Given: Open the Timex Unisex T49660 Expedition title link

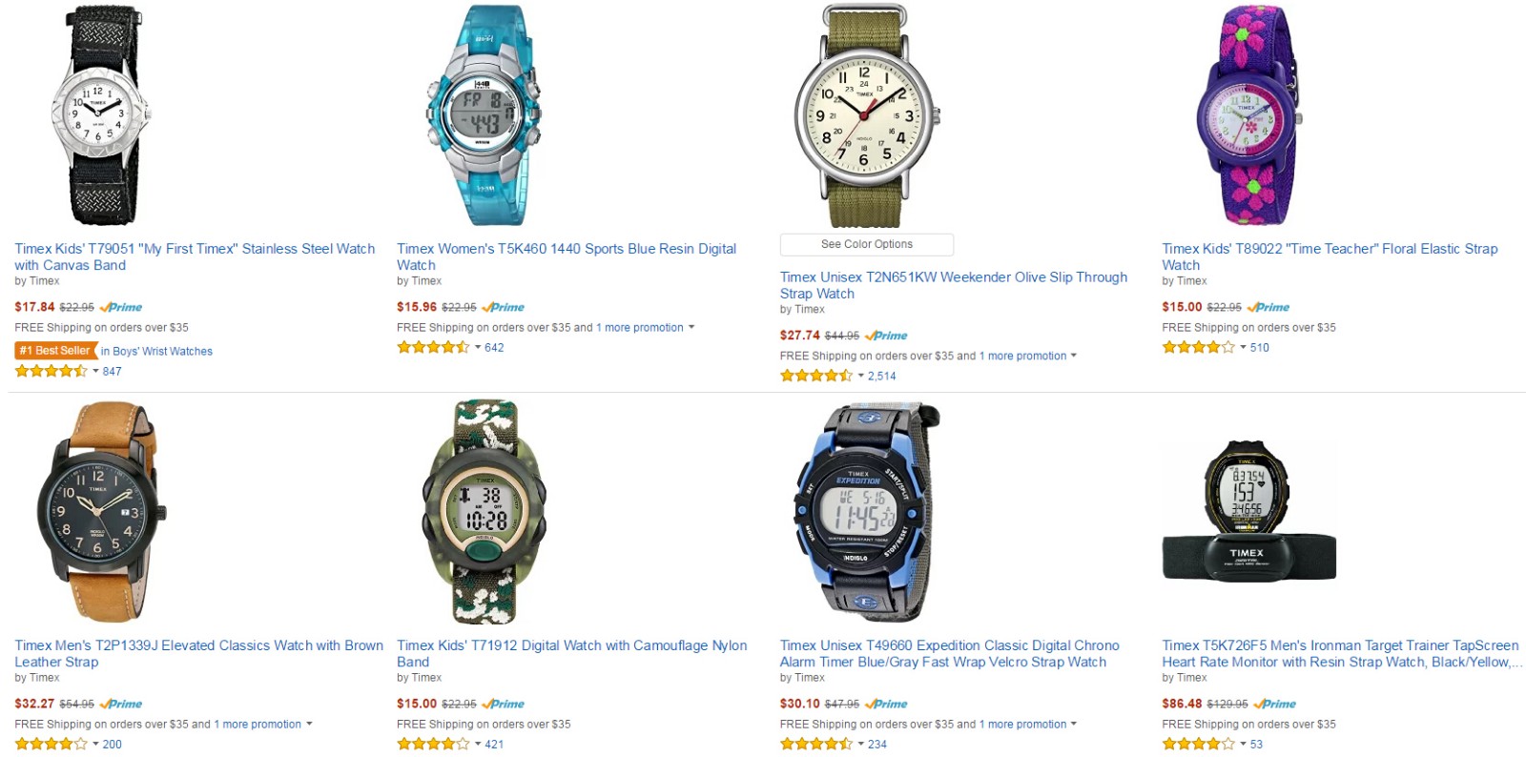Looking at the screenshot, I should click(949, 653).
